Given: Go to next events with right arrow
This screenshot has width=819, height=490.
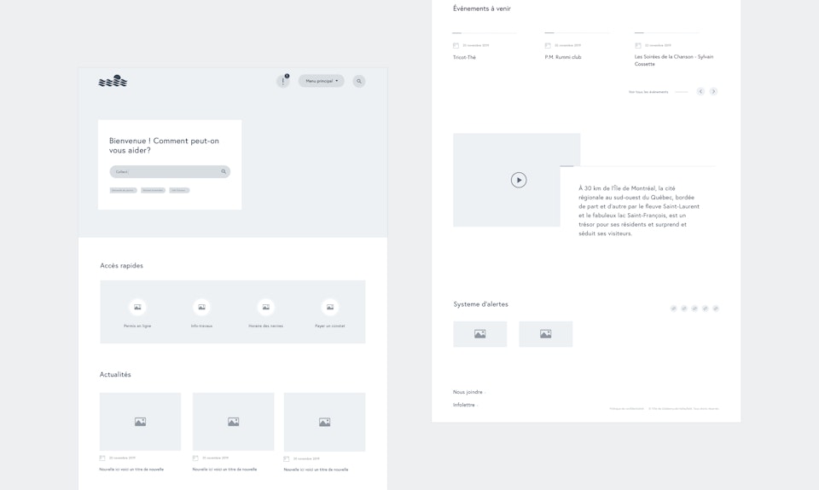Looking at the screenshot, I should (713, 91).
